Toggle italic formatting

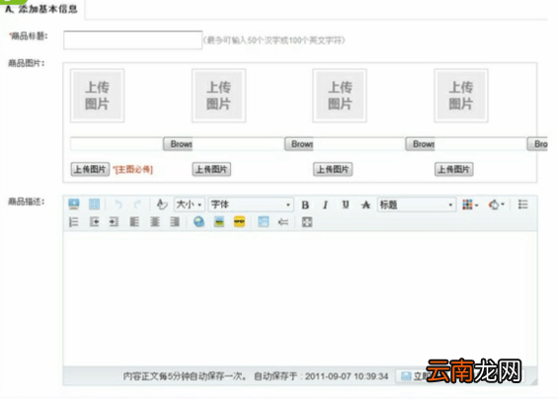tap(325, 205)
